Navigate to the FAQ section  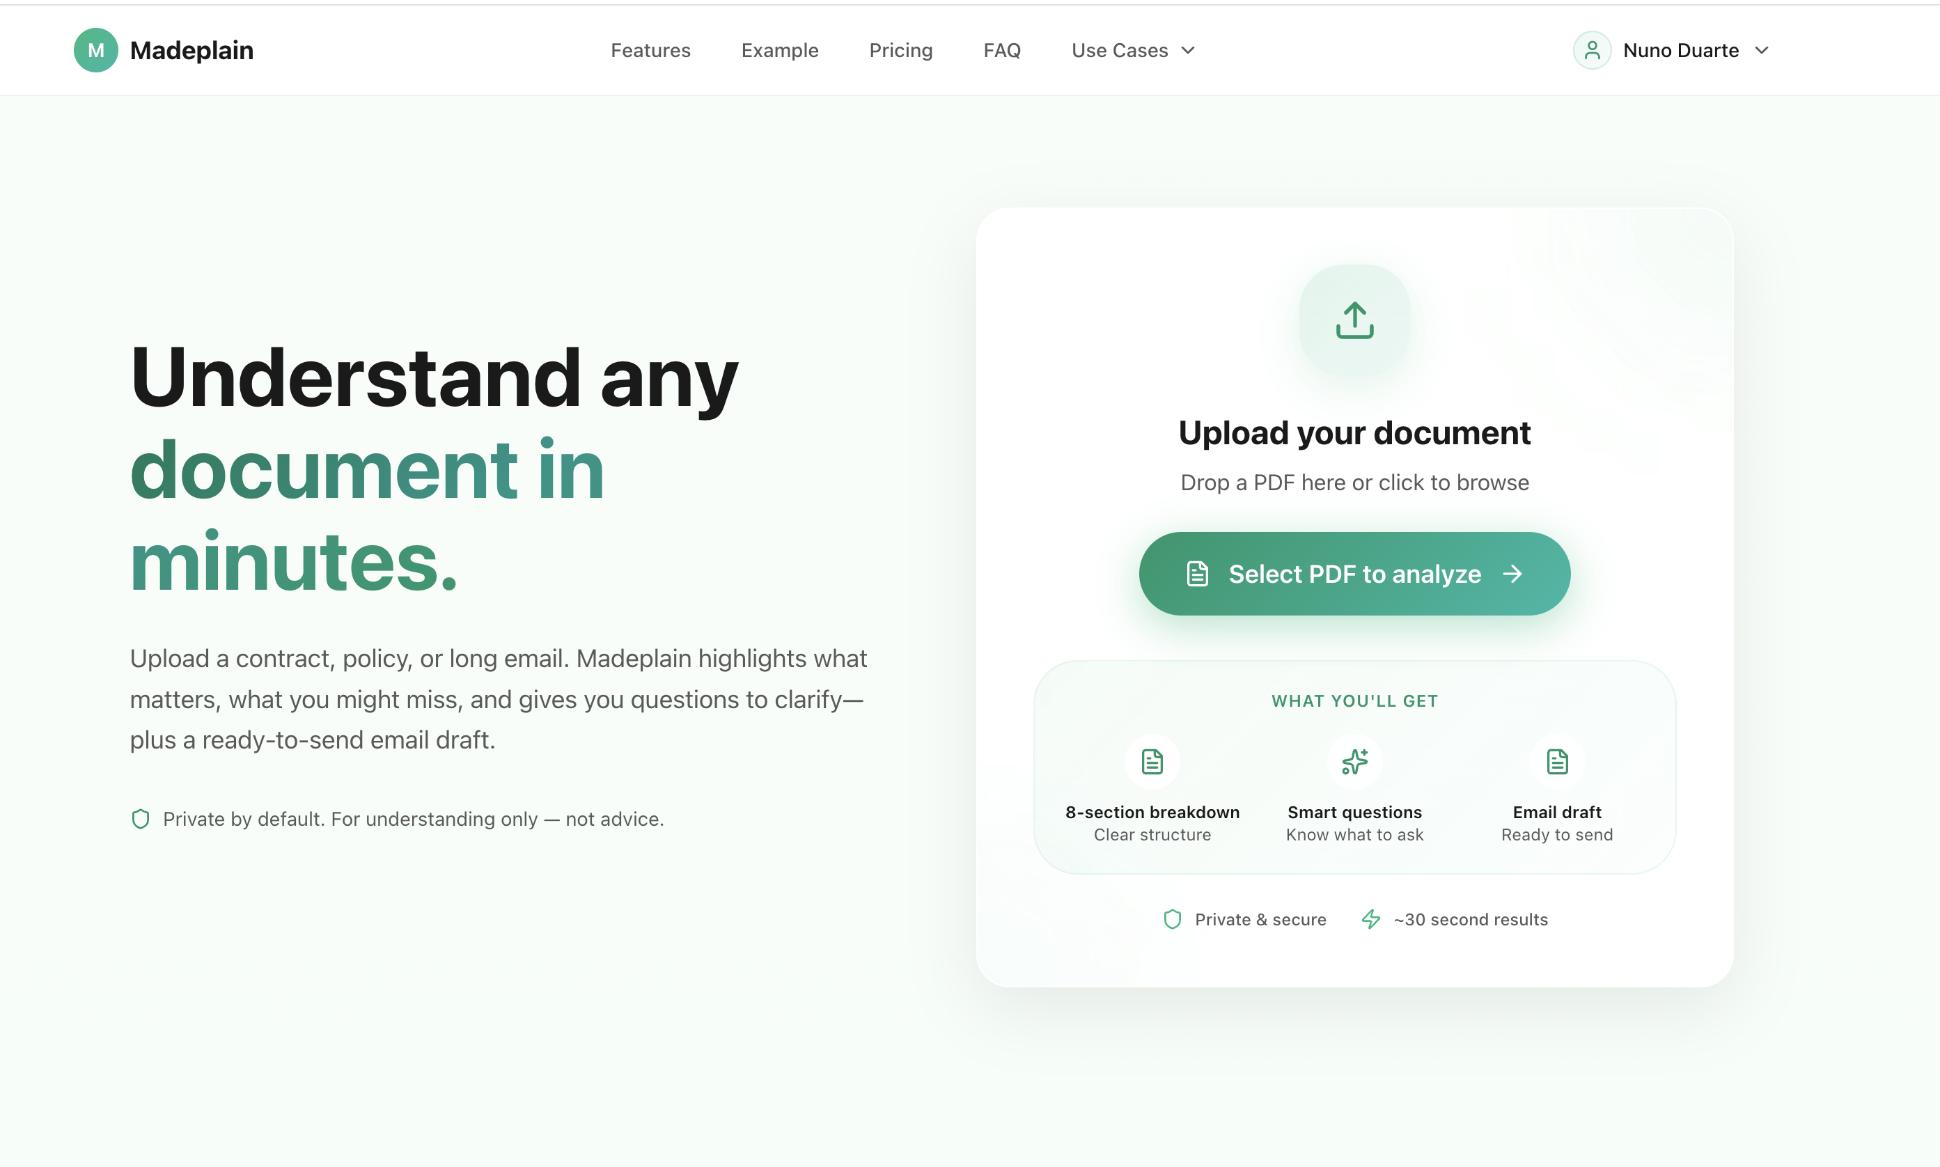(1002, 49)
